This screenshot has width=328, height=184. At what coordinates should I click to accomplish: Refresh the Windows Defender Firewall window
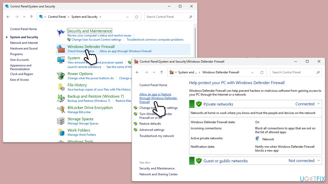tap(262, 72)
